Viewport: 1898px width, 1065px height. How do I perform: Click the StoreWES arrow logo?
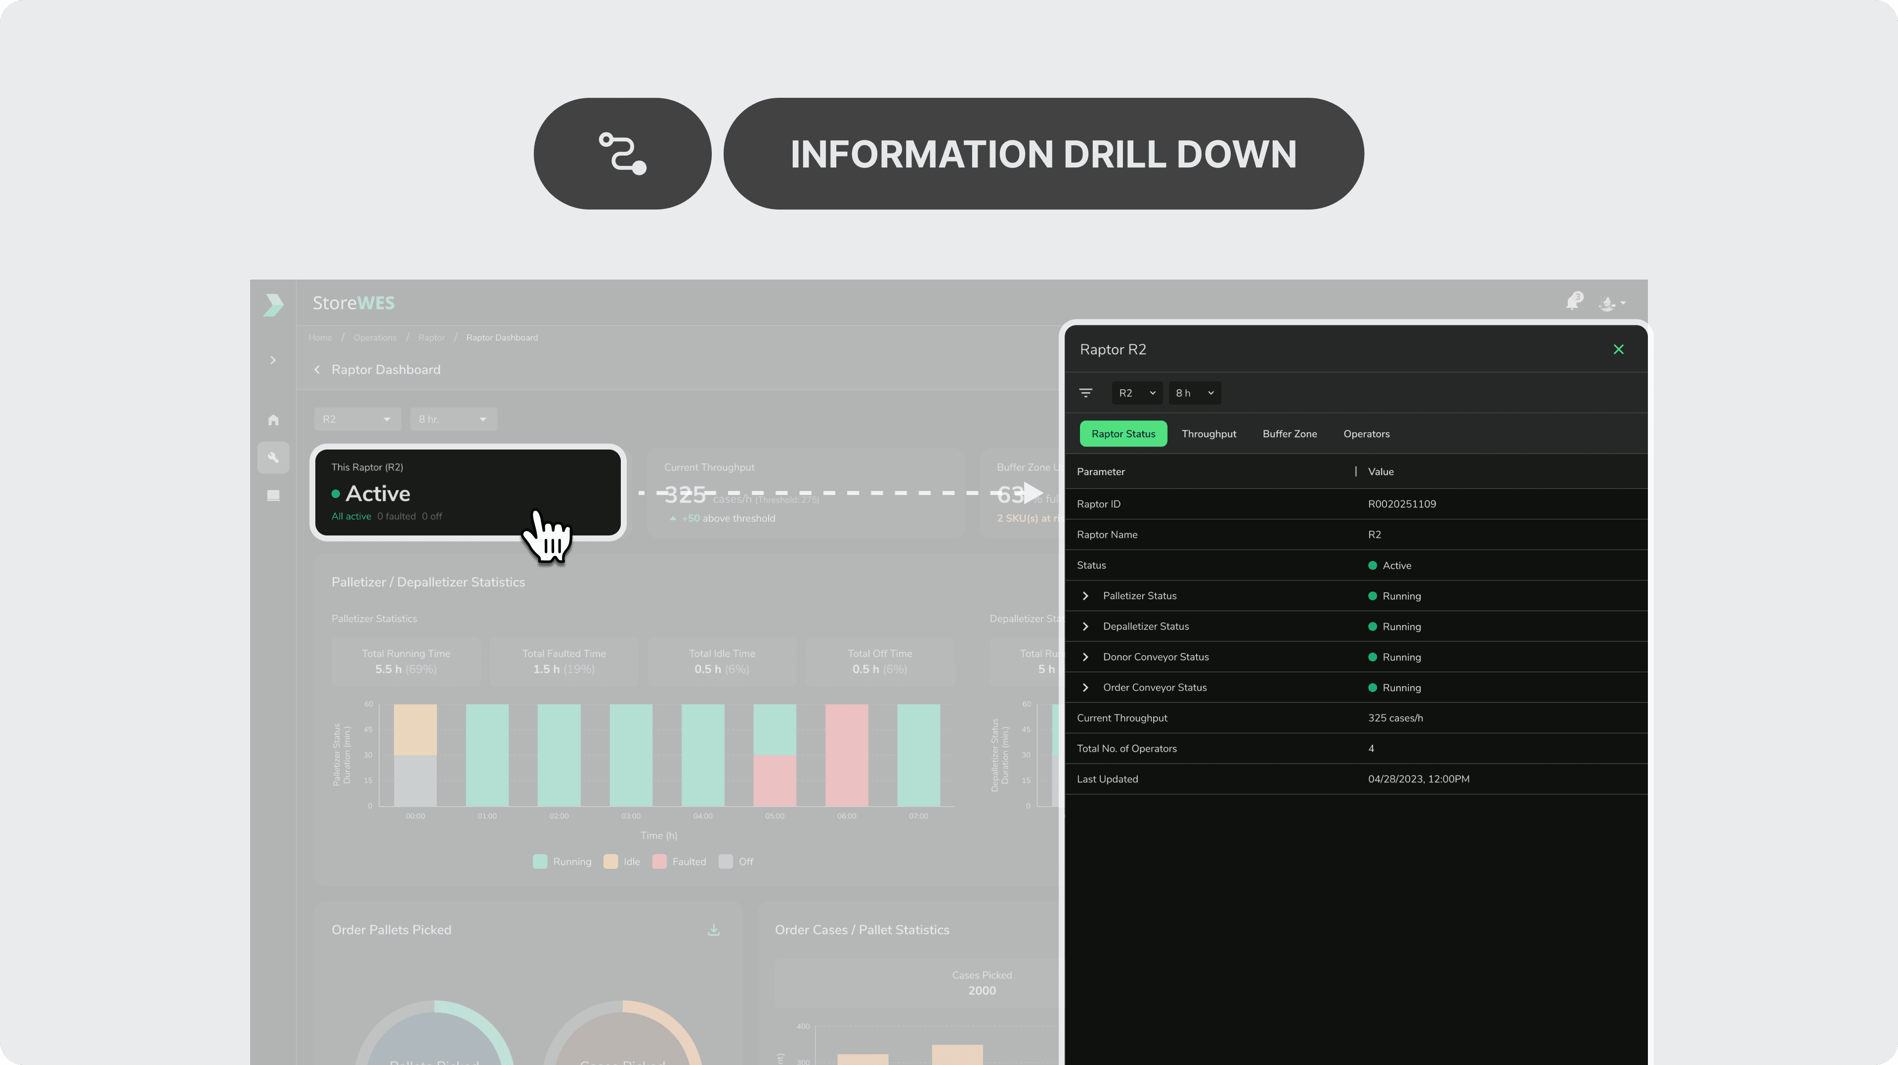(x=273, y=304)
